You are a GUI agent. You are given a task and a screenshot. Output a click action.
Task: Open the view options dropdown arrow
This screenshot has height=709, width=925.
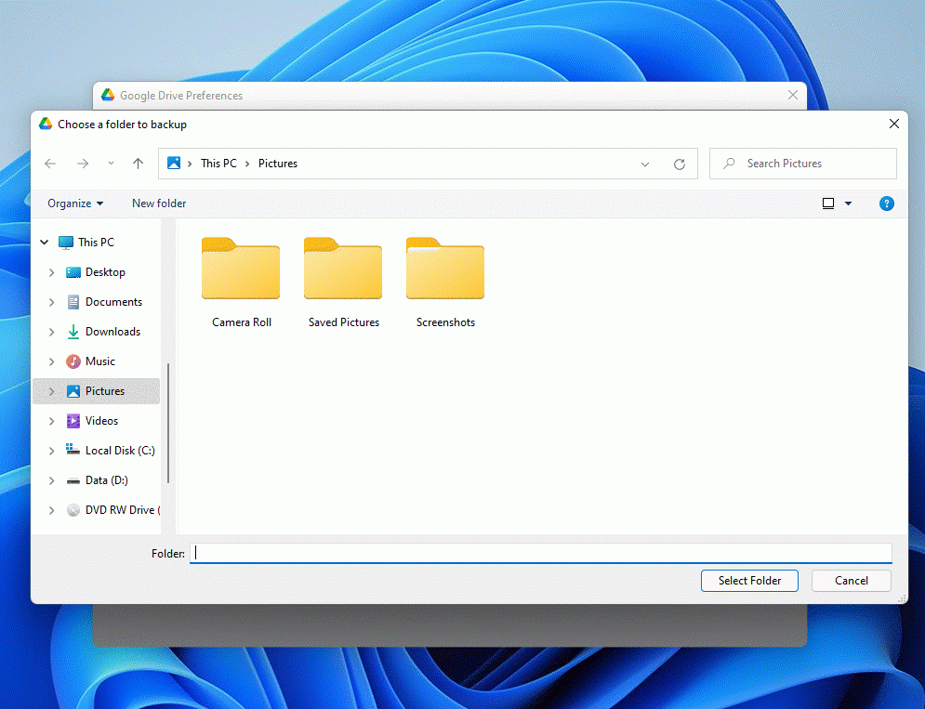point(848,204)
